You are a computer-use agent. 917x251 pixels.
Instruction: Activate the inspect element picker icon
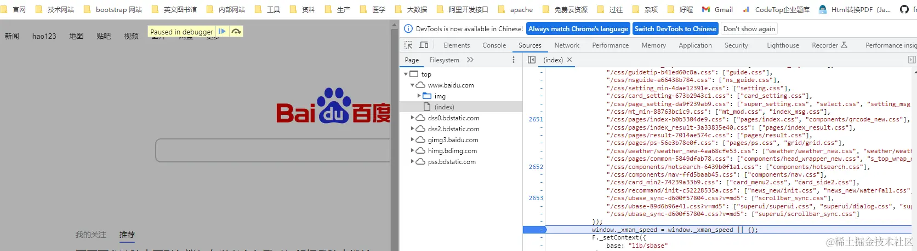[408, 45]
